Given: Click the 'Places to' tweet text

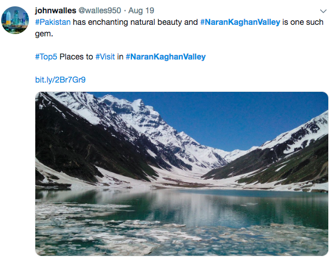Looking at the screenshot, I should click(x=76, y=57).
